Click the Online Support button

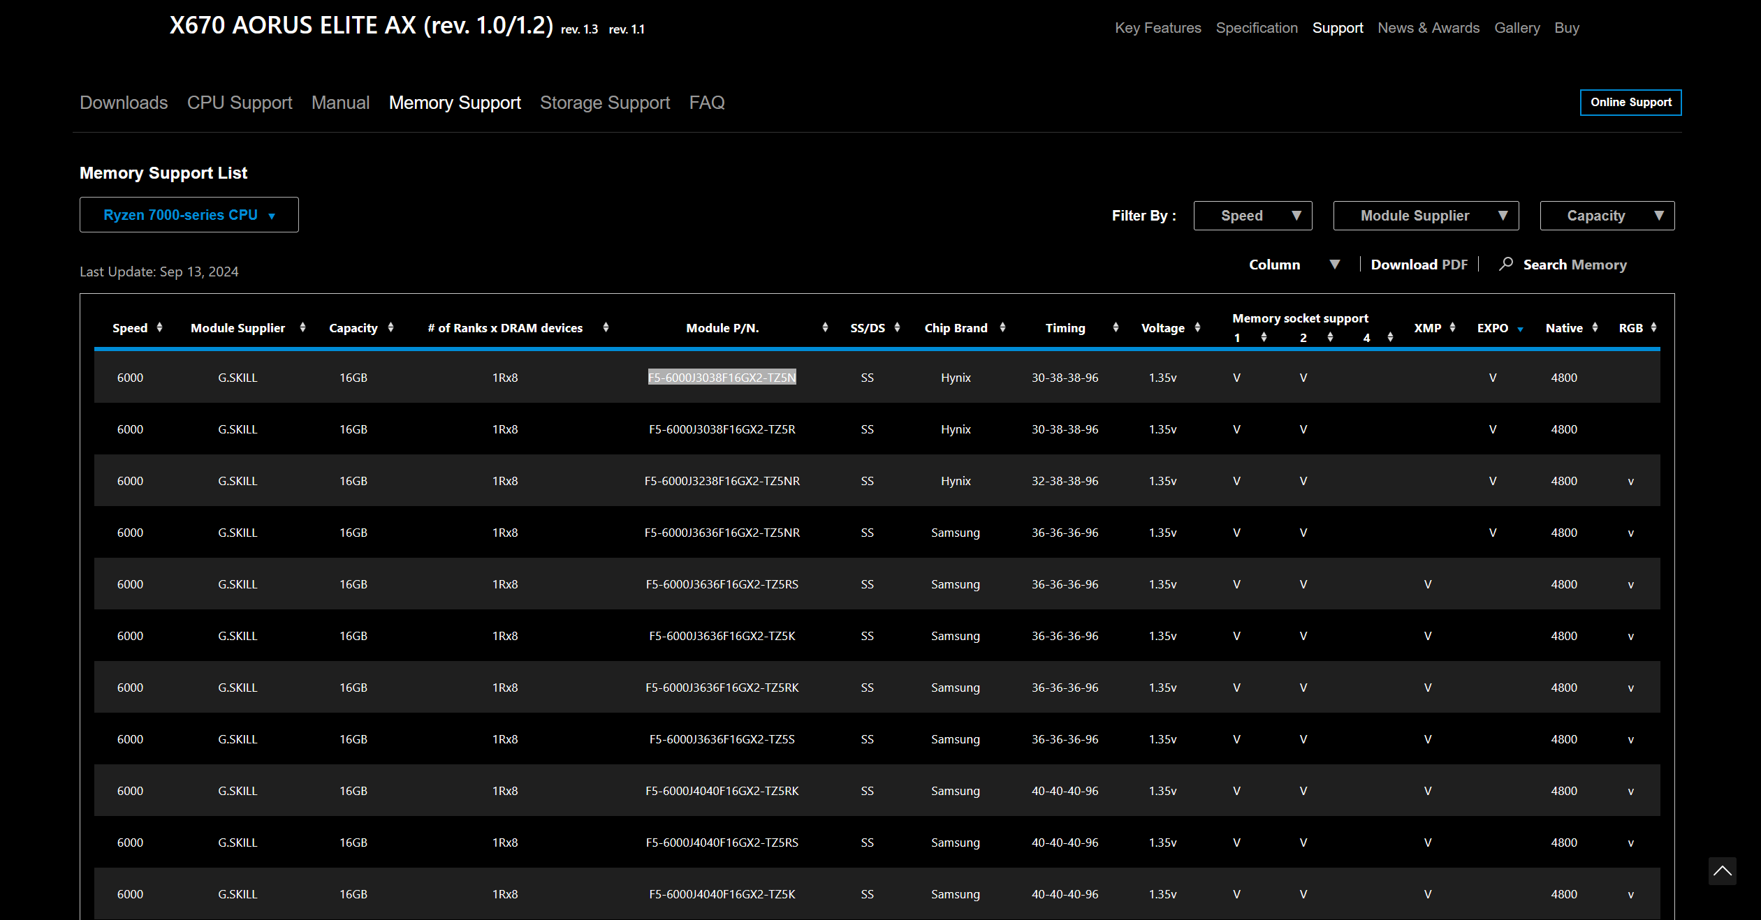coord(1630,103)
